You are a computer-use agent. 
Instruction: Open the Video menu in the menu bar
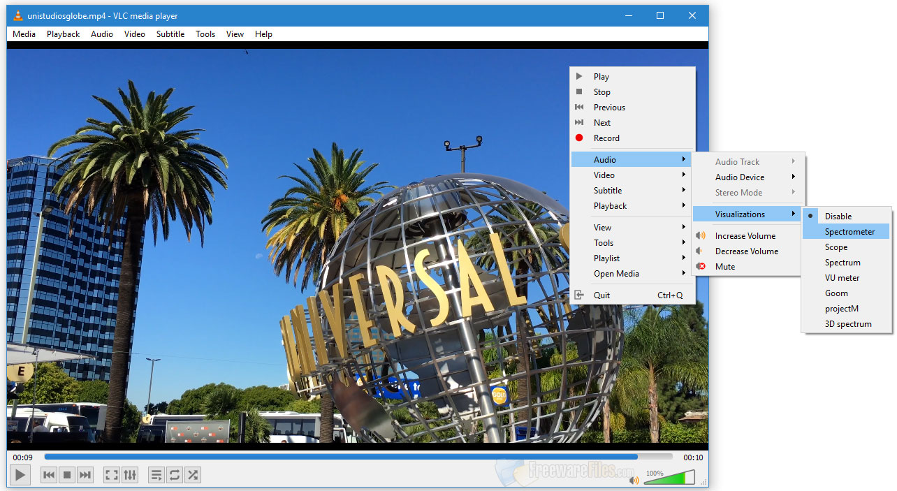click(x=135, y=34)
